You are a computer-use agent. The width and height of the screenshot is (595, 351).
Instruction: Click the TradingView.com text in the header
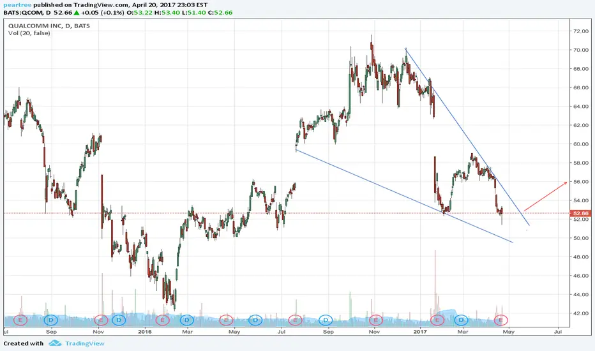click(101, 5)
